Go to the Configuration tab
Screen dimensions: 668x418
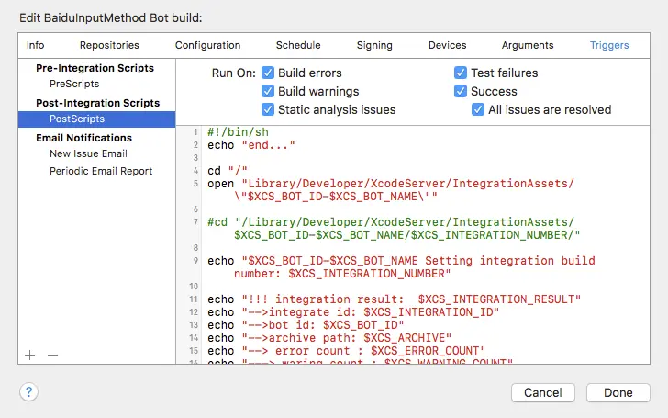[x=208, y=45]
